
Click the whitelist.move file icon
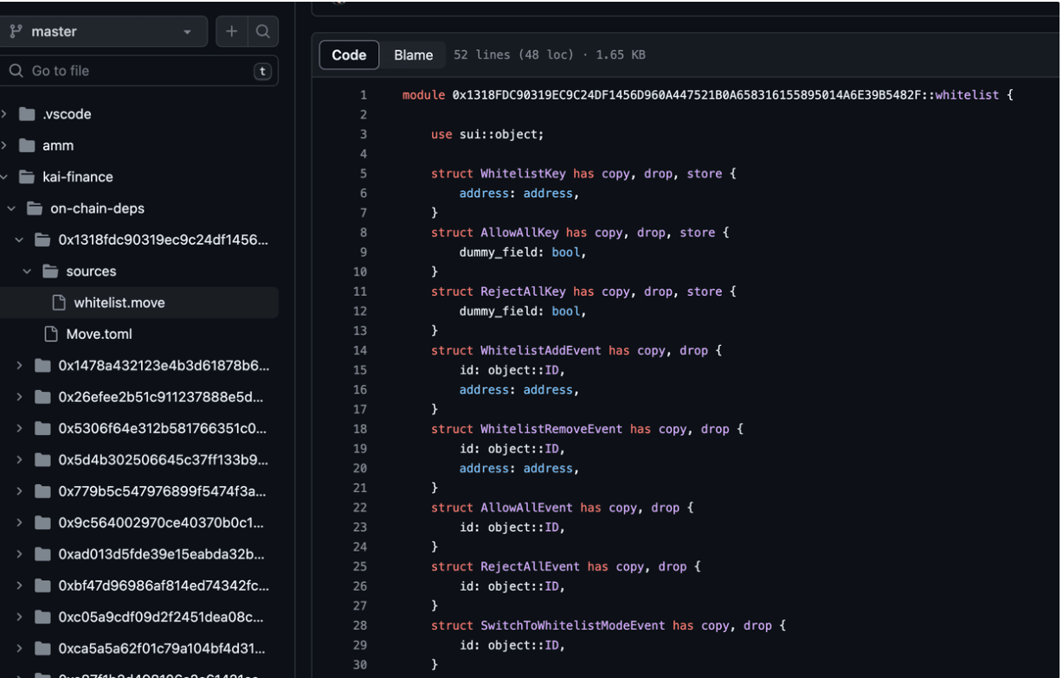click(59, 303)
